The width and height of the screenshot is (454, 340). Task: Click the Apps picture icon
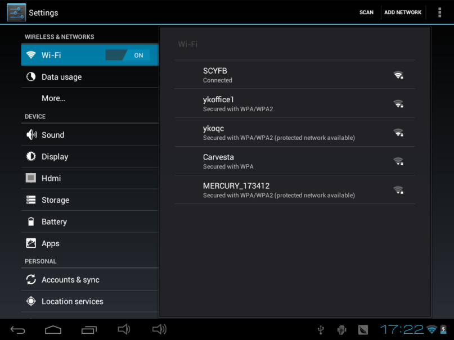tap(31, 243)
